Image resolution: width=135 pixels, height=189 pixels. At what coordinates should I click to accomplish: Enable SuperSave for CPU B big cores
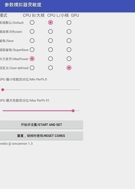(x=32, y=49)
